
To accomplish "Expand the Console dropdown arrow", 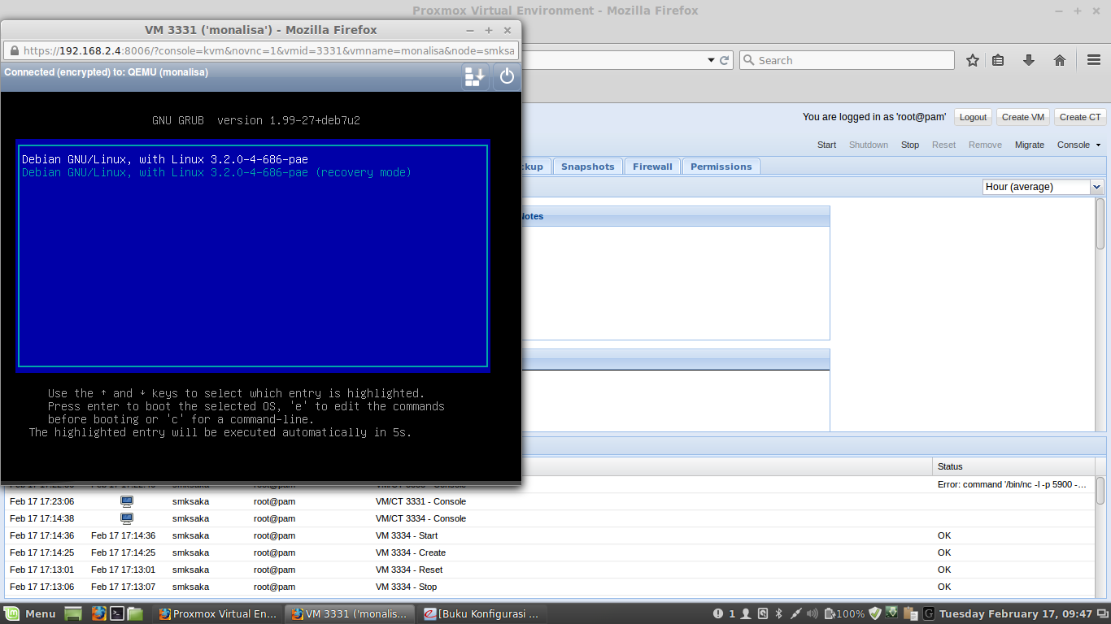I will [1098, 145].
